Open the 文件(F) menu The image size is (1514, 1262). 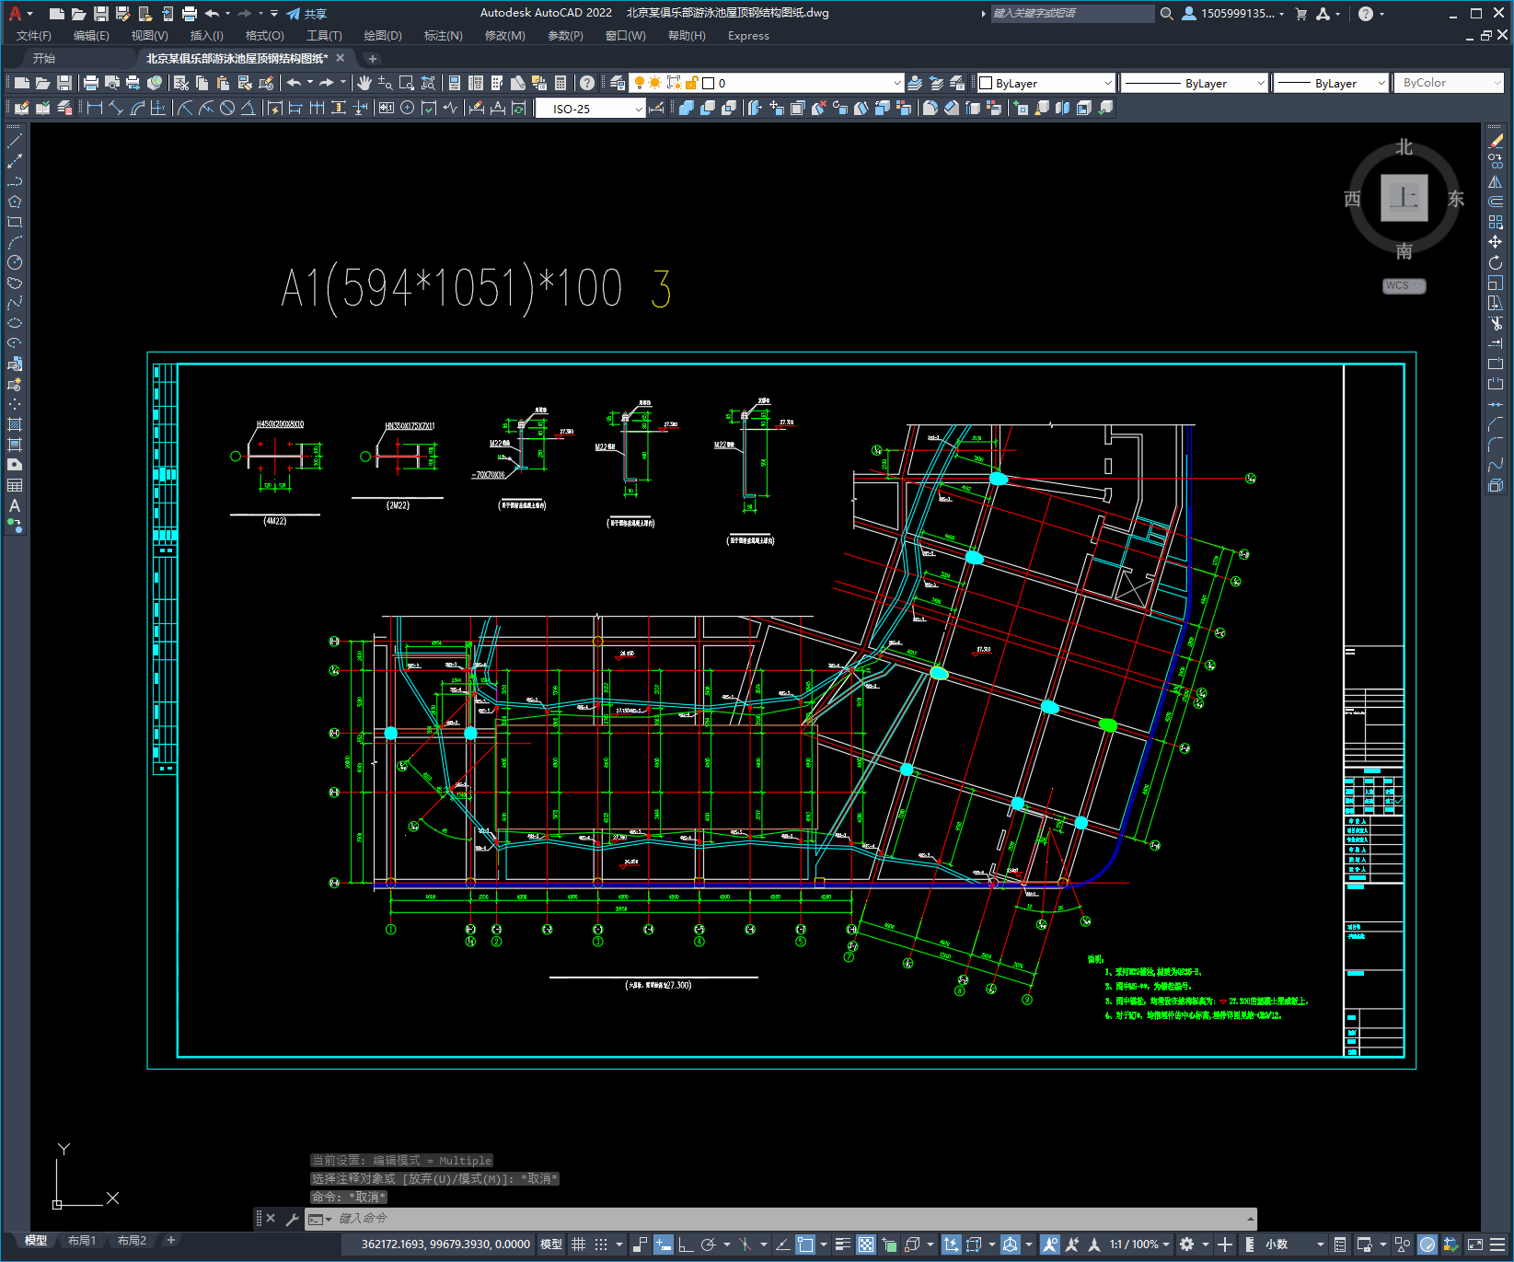coord(34,36)
